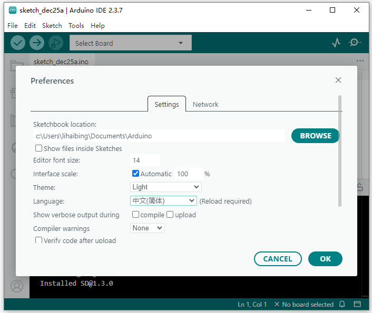Open the Select Board dropdown

pos(131,43)
